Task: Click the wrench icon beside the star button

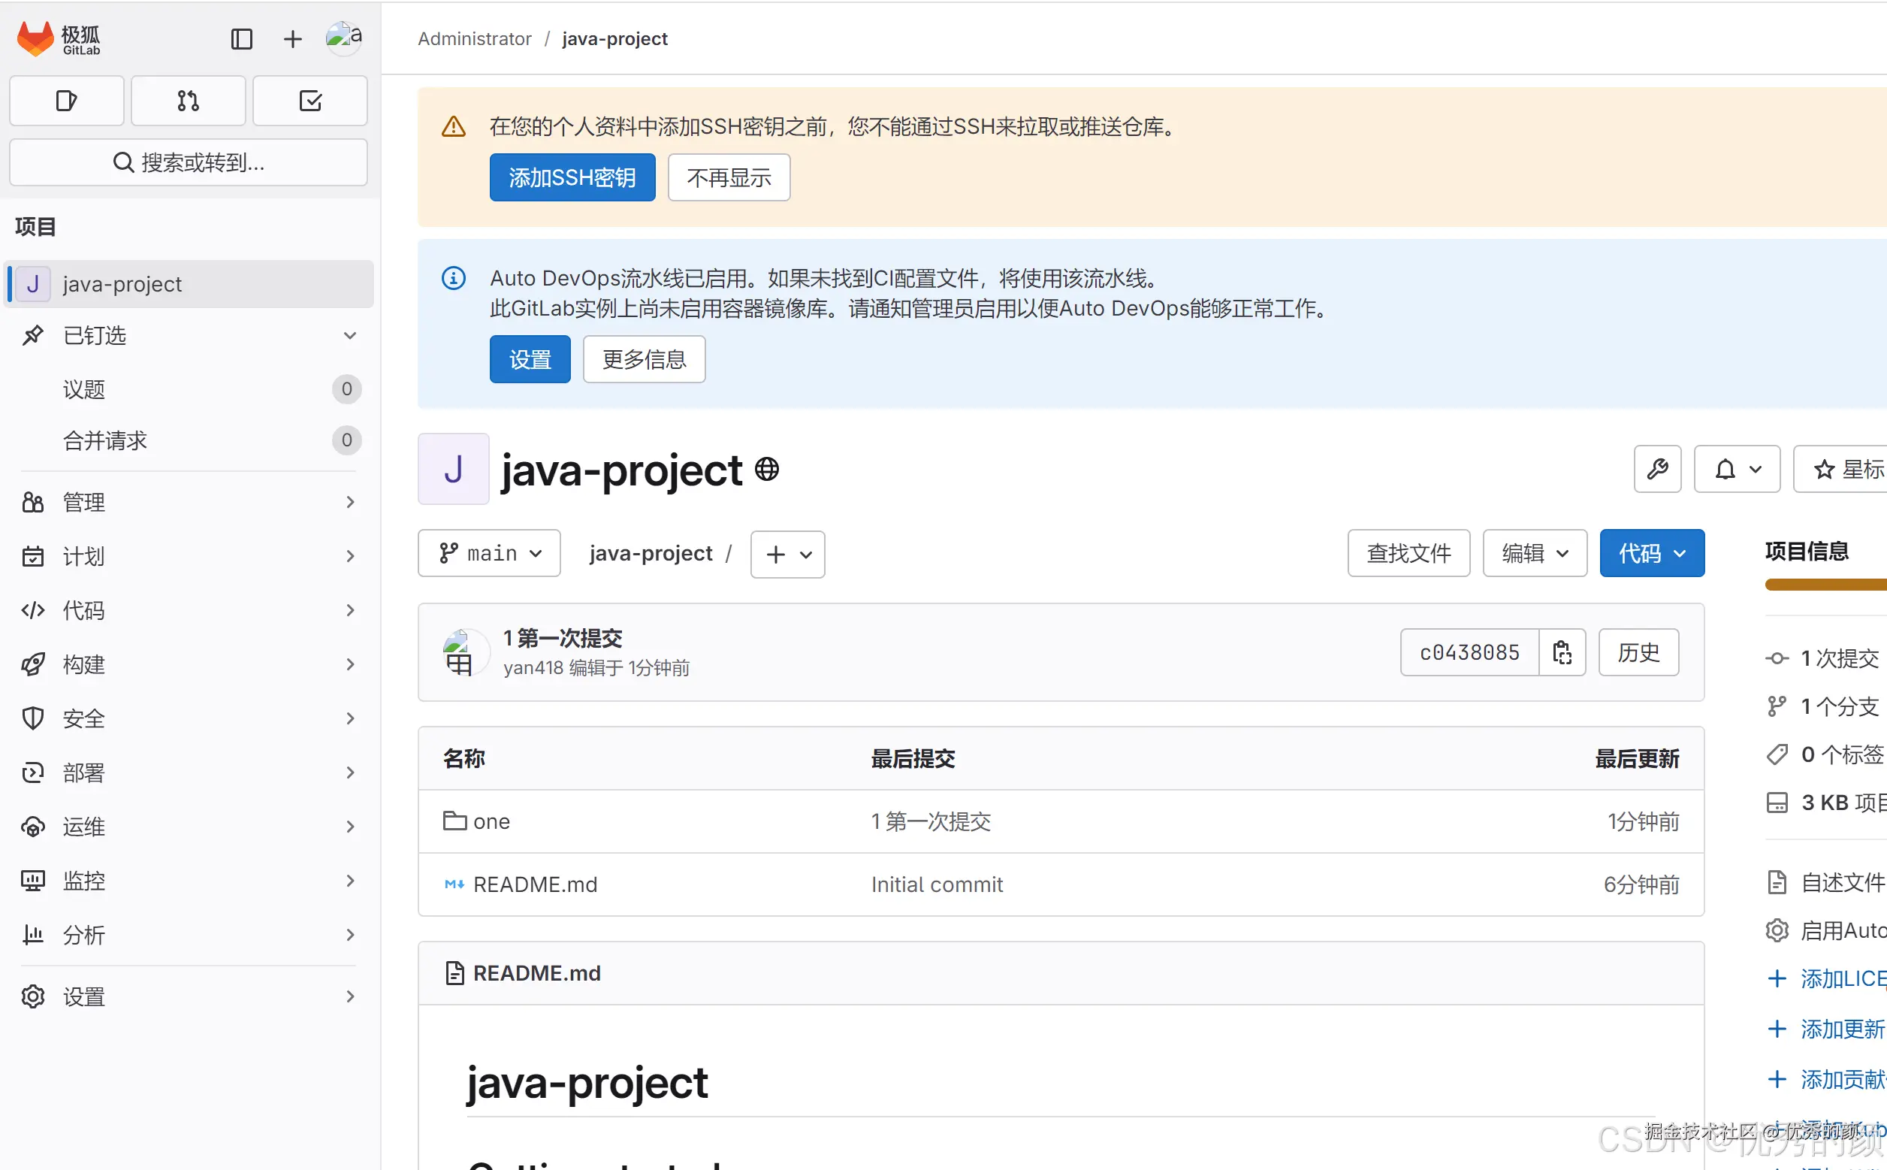Action: 1657,469
